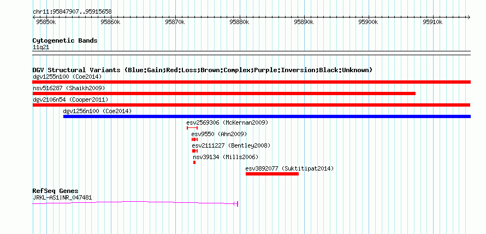Image resolution: width=486 pixels, height=234 pixels.
Task: Click the 95850k ruler label
Action: pyautogui.click(x=46, y=22)
